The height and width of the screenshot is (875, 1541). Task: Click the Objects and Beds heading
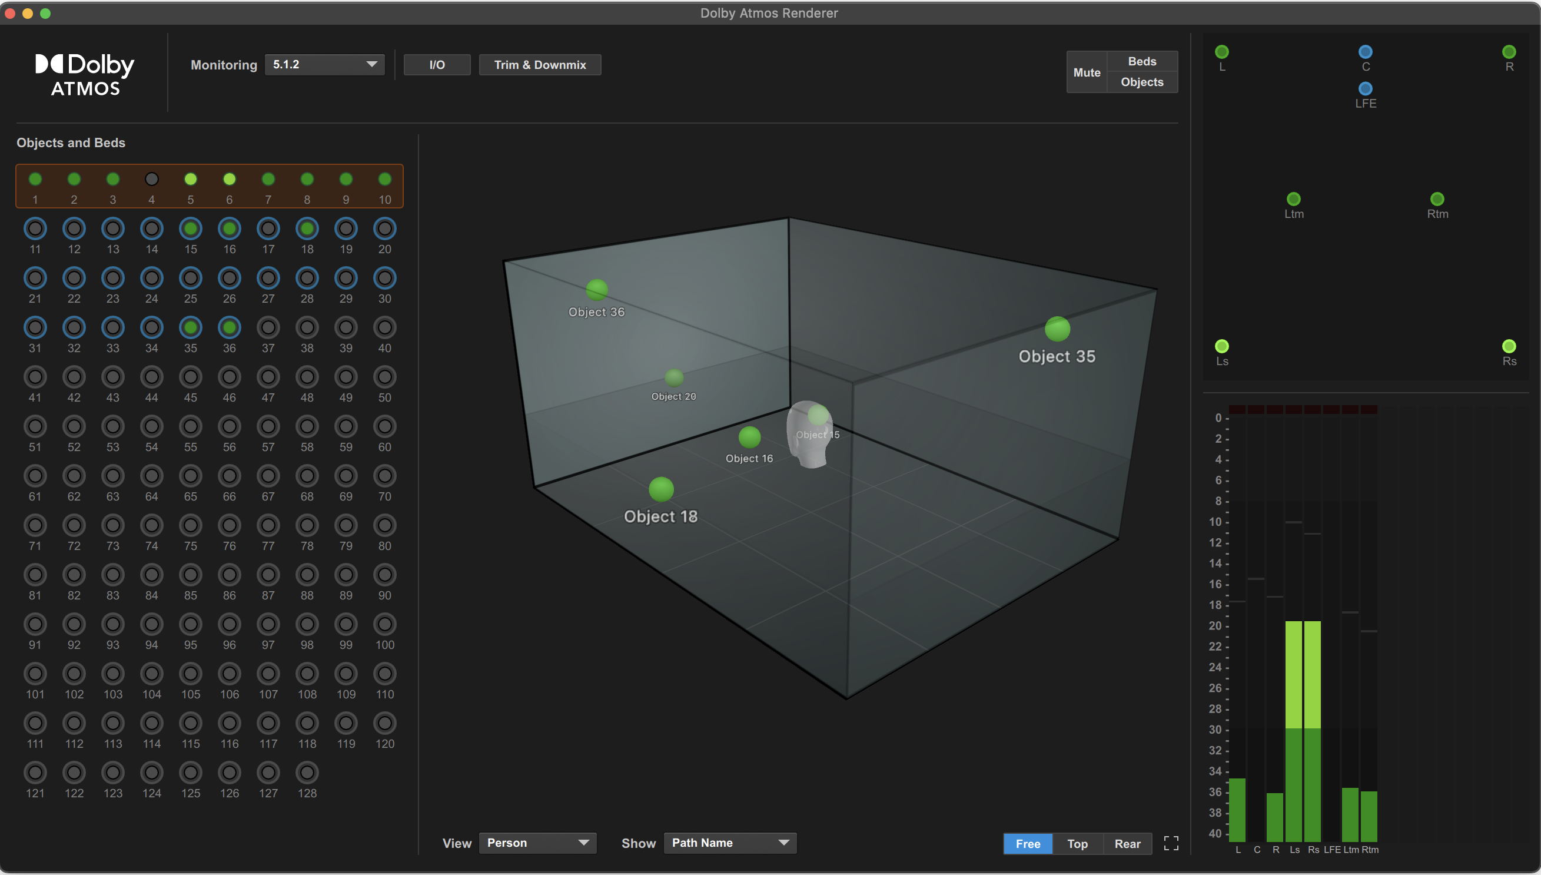point(71,143)
